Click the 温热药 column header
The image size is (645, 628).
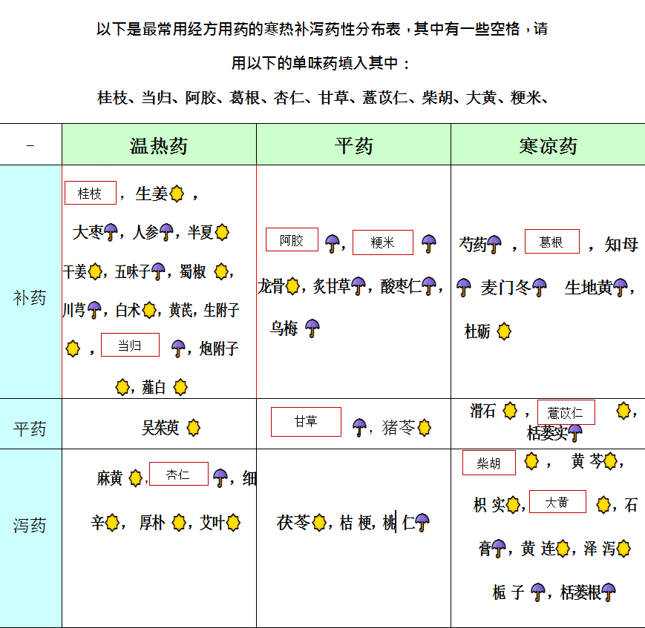click(159, 145)
